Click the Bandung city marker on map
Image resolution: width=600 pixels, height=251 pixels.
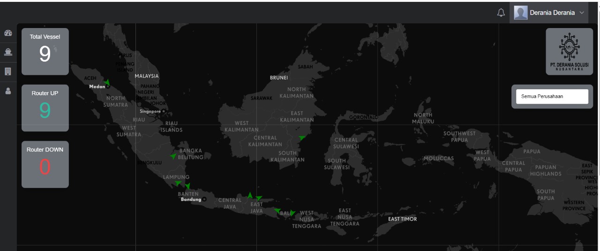(x=204, y=200)
